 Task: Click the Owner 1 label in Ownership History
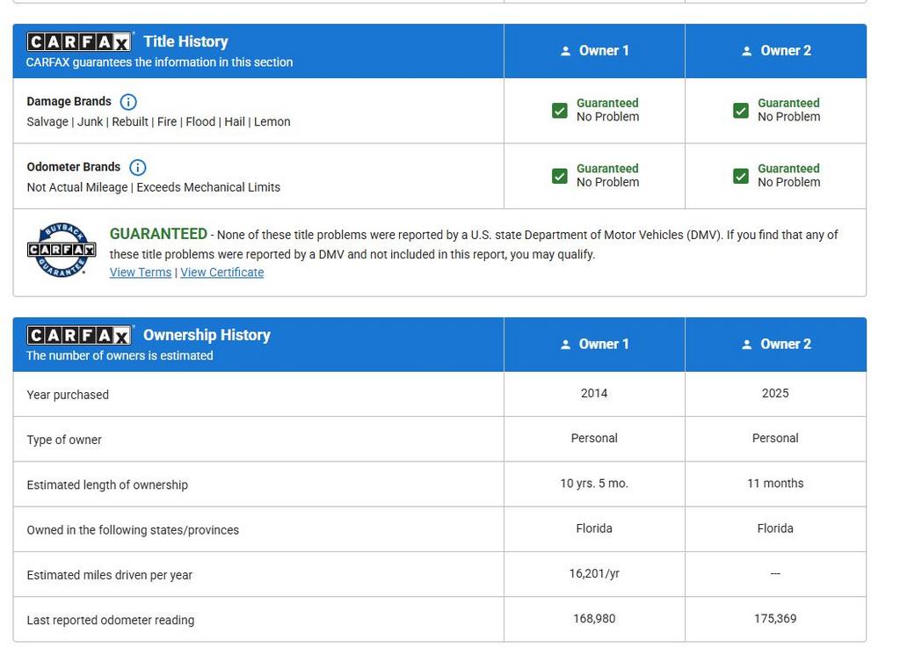click(x=604, y=345)
